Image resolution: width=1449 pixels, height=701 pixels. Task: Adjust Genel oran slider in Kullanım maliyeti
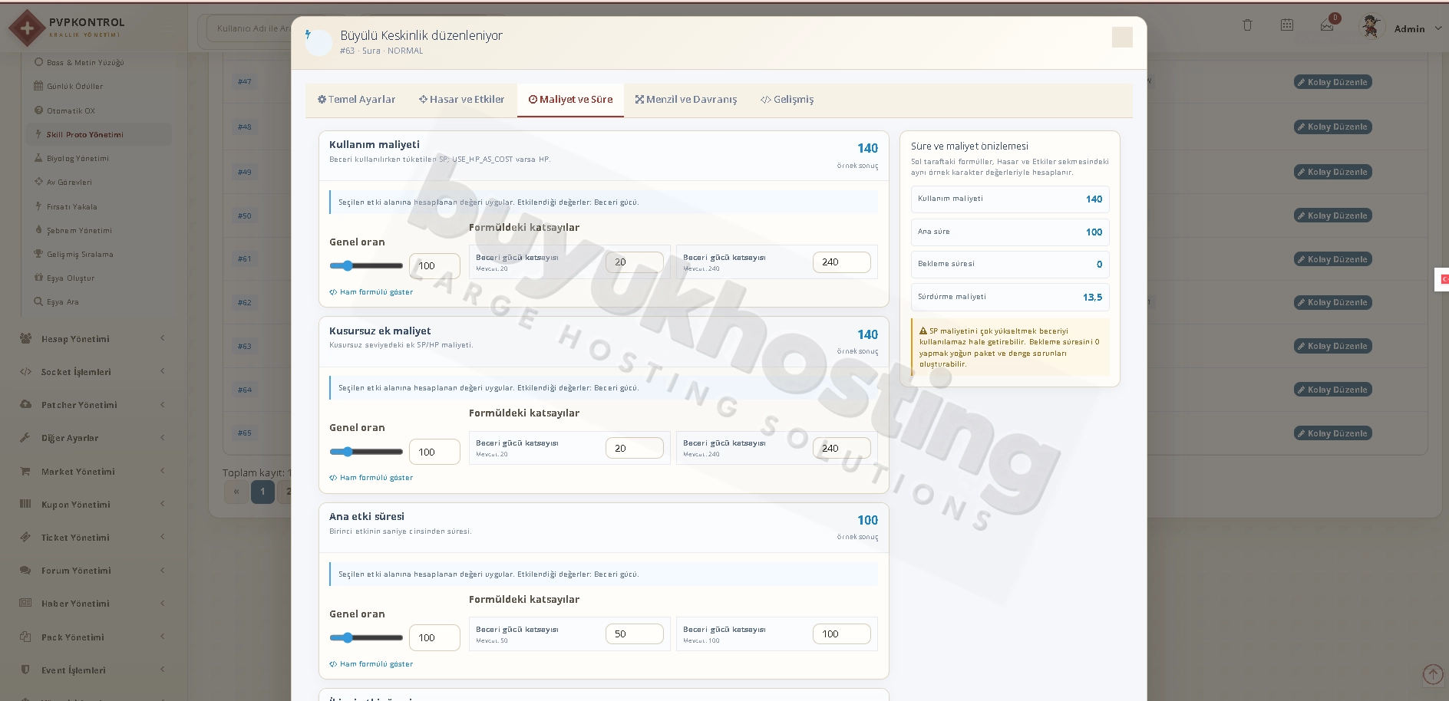click(366, 265)
